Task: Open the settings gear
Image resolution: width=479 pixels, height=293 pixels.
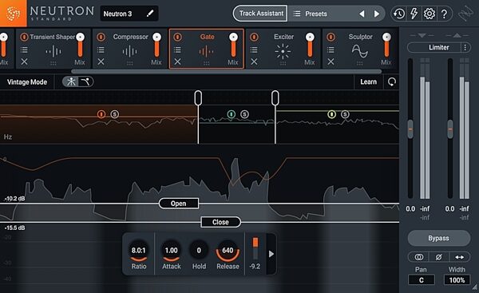Action: tap(429, 14)
